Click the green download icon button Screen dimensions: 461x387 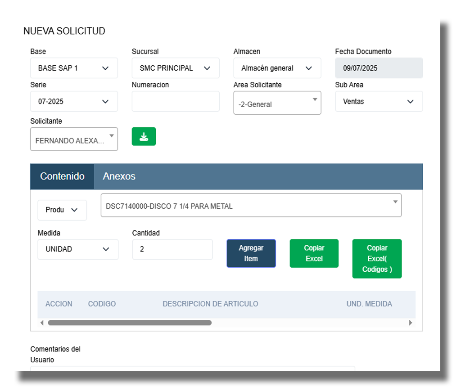[144, 136]
